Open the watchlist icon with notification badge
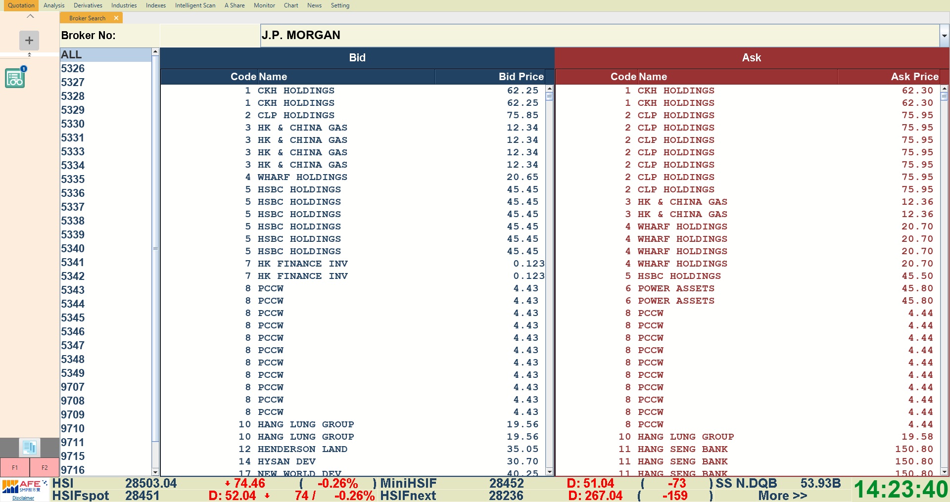The width and height of the screenshot is (950, 502). point(15,78)
